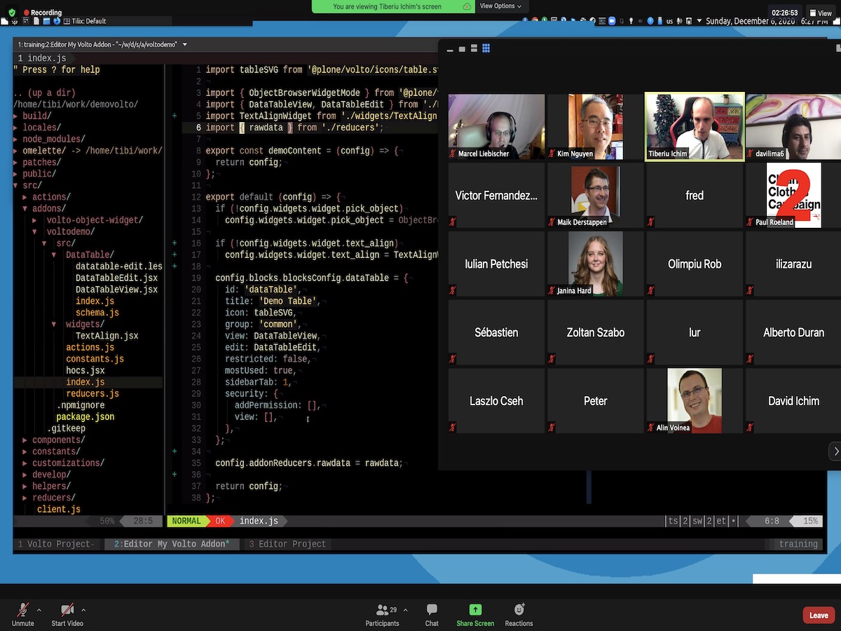Open the Reactions picker
841x631 pixels.
(519, 614)
